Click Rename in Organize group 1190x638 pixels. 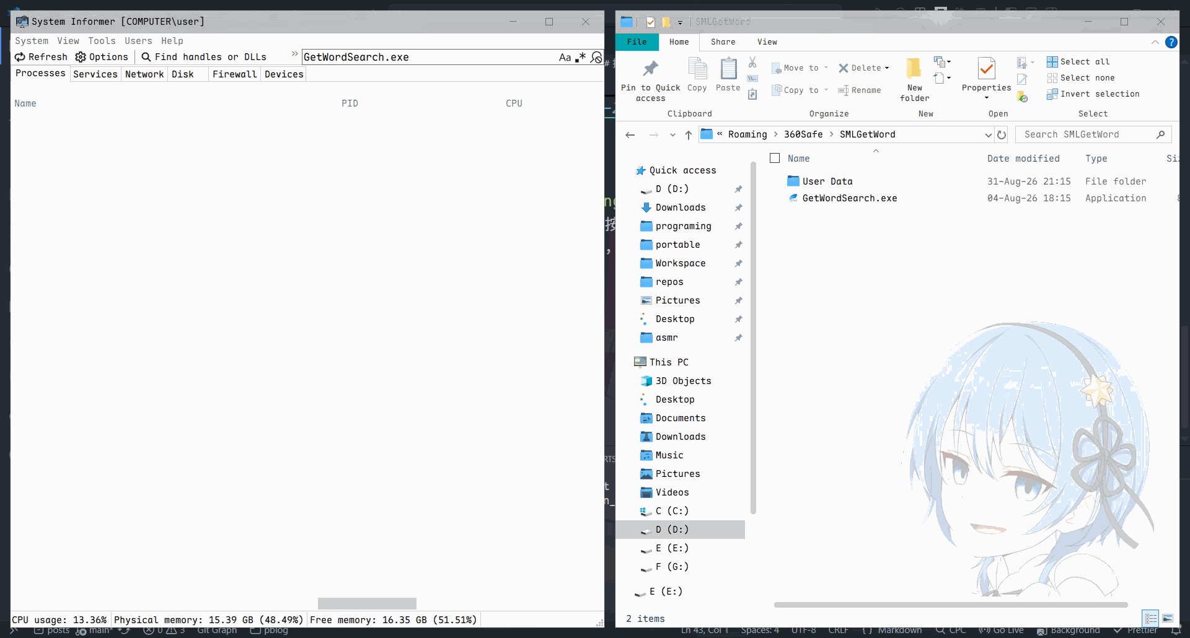860,90
